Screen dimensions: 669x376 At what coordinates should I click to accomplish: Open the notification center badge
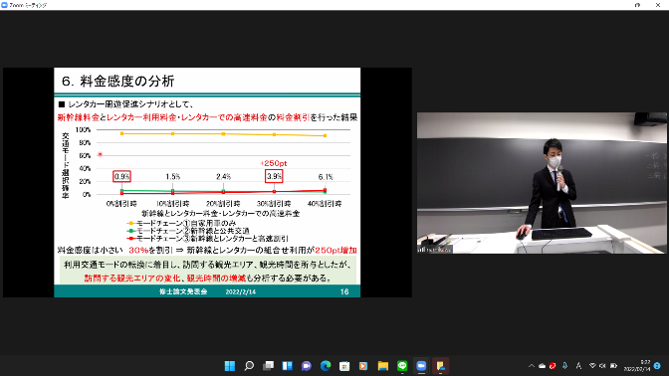click(657, 366)
